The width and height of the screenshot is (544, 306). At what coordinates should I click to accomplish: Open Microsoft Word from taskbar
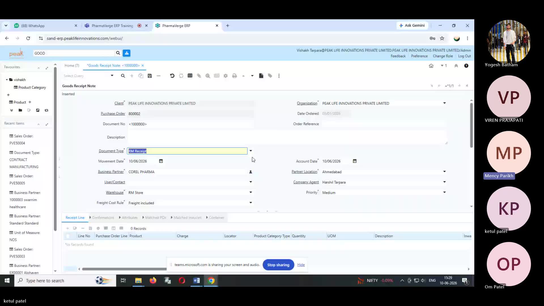196,280
